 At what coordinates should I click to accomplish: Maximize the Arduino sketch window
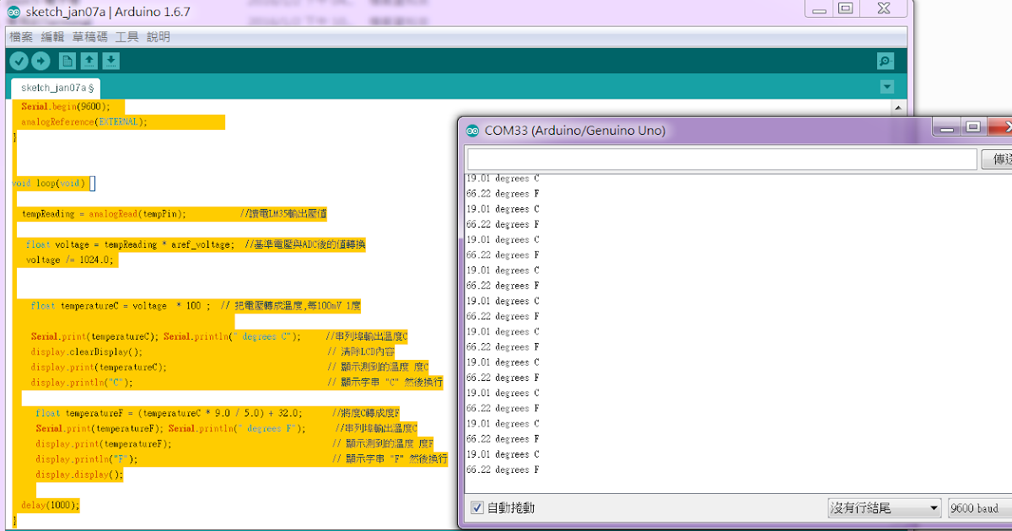[846, 8]
